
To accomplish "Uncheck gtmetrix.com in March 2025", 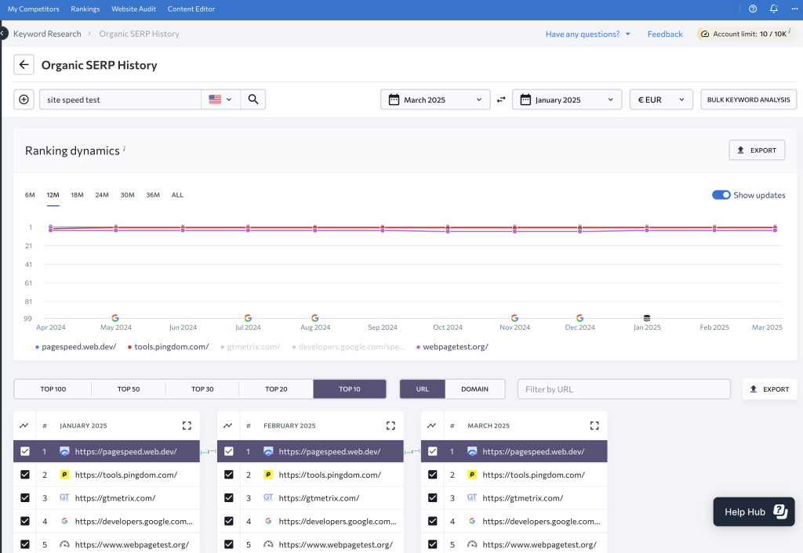I will 432,497.
